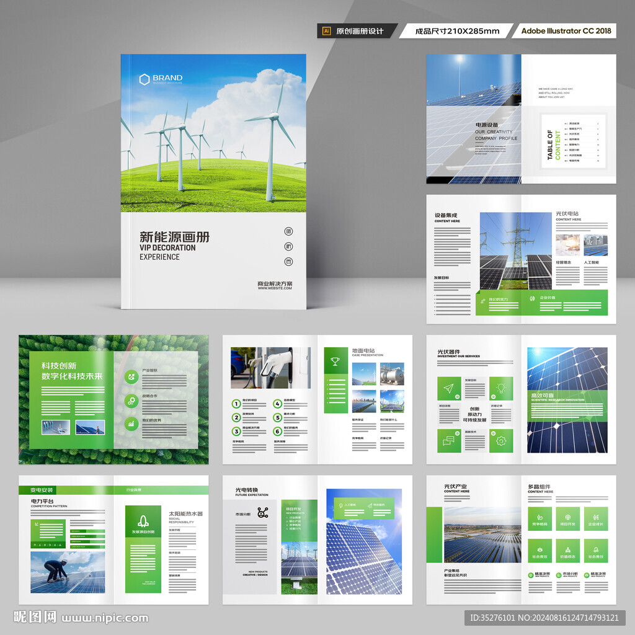Click the 电源设备 heading

(x=487, y=125)
